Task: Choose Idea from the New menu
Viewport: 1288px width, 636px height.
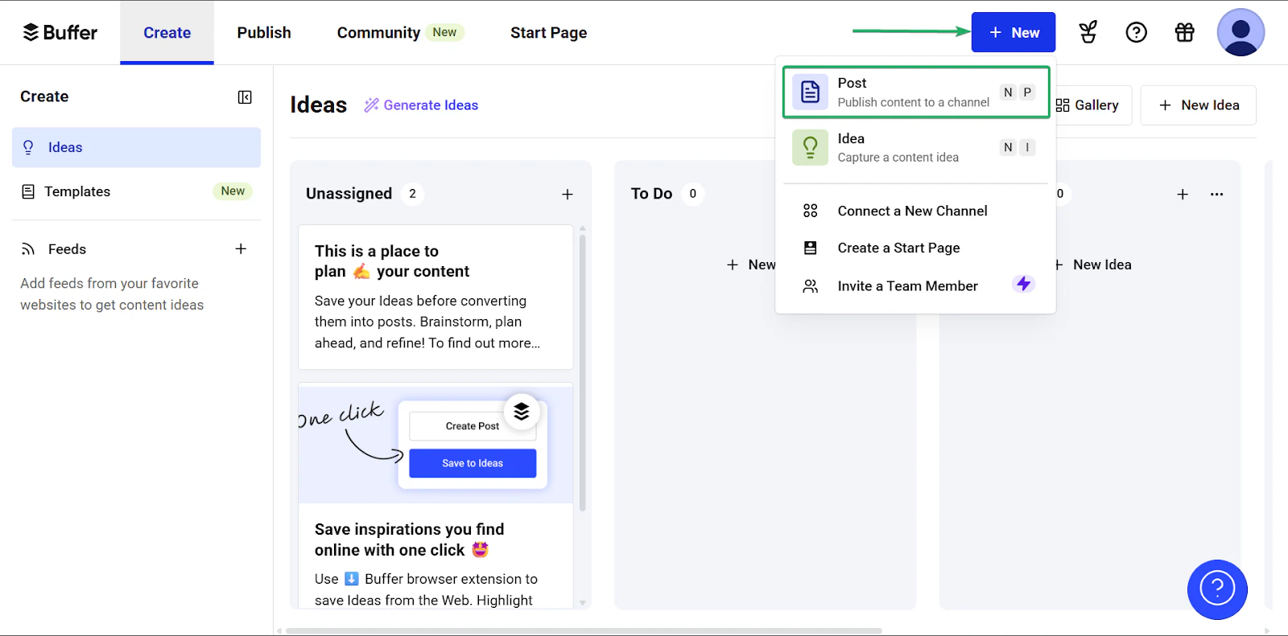Action: pyautogui.click(x=916, y=148)
